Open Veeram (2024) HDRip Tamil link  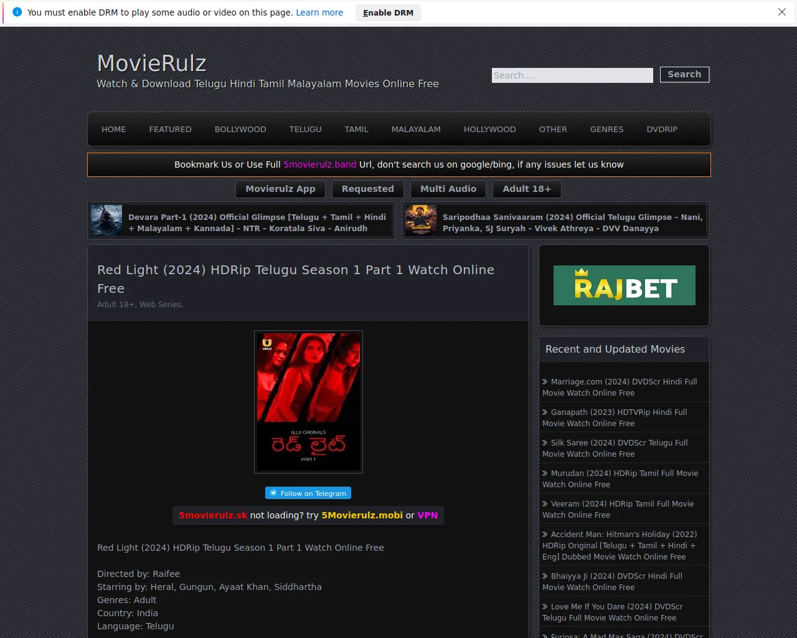(618, 510)
